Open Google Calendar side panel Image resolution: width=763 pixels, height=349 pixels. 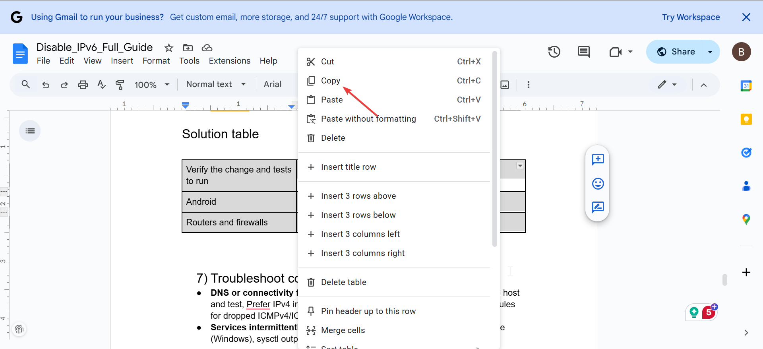[x=746, y=85]
